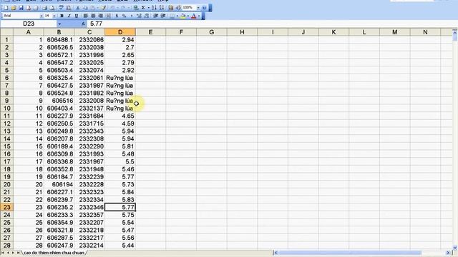Select the 'cao do thien nhien chua chuan' sheet tab

click(x=54, y=253)
